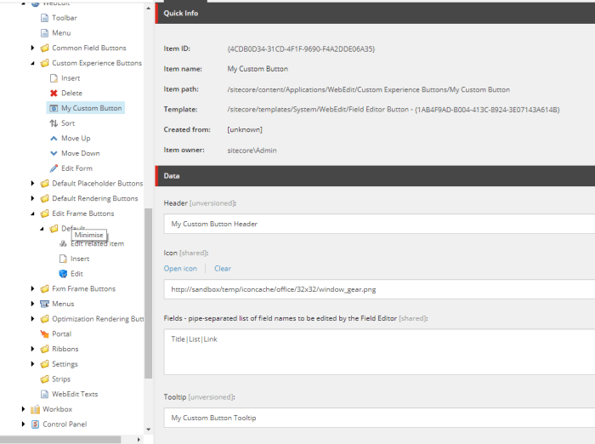Collapse the Edit Frame Buttons node

coord(32,213)
